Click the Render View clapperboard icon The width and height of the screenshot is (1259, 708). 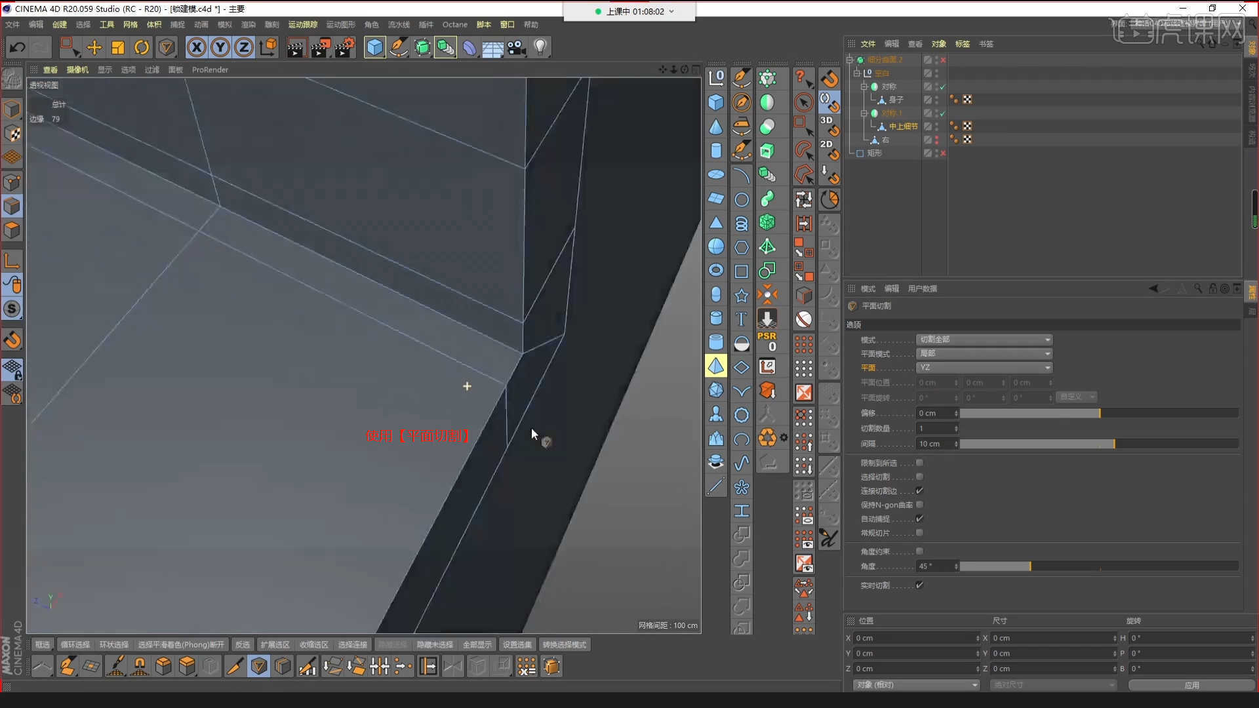[x=296, y=47]
